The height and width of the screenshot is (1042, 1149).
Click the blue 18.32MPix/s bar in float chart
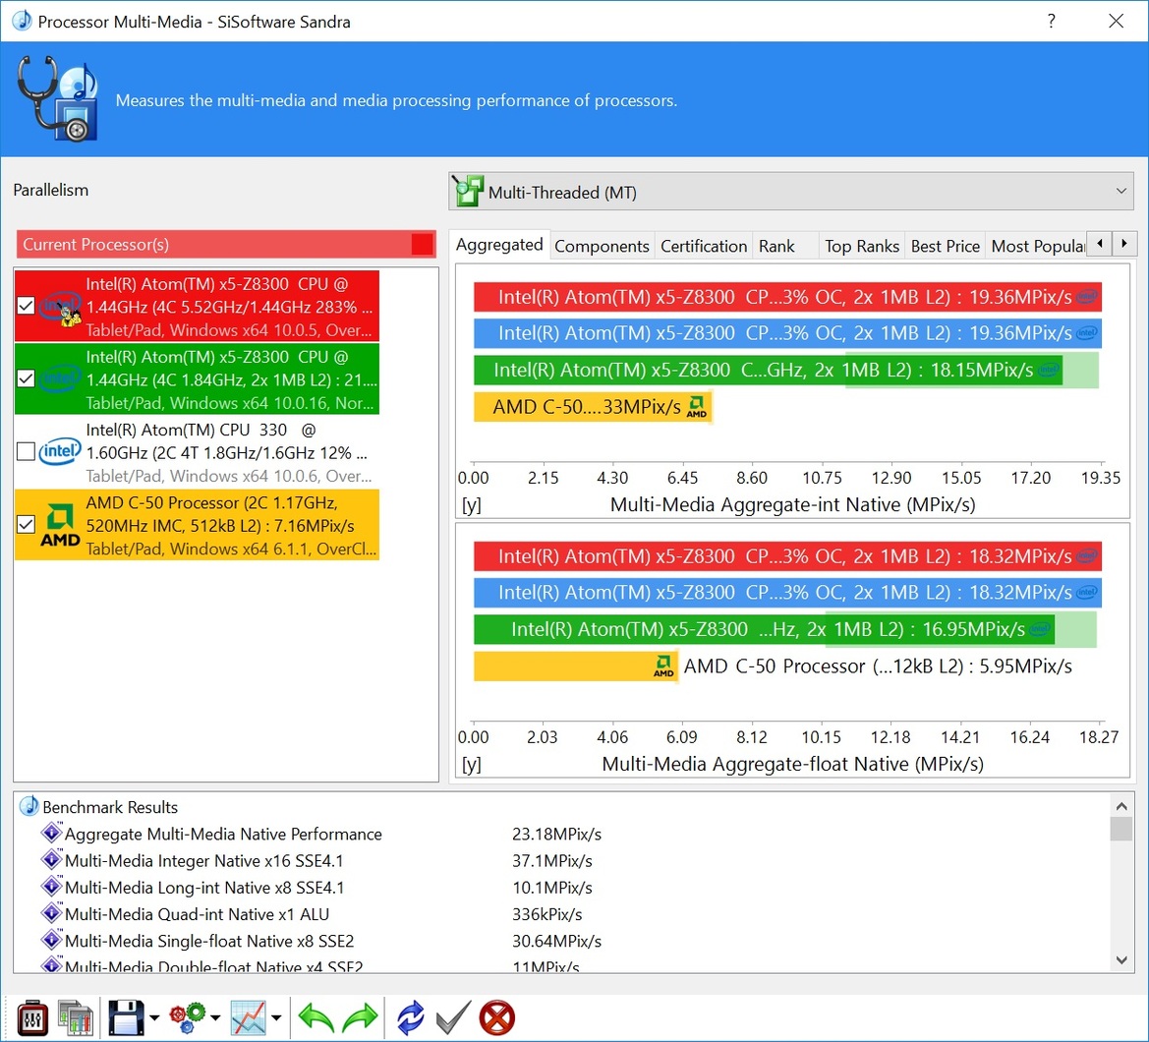787,593
